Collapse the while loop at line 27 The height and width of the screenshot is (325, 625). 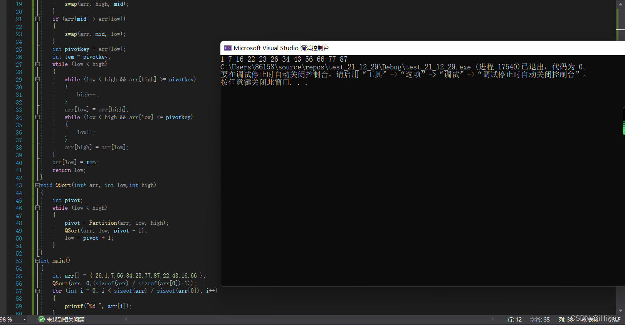(x=37, y=64)
